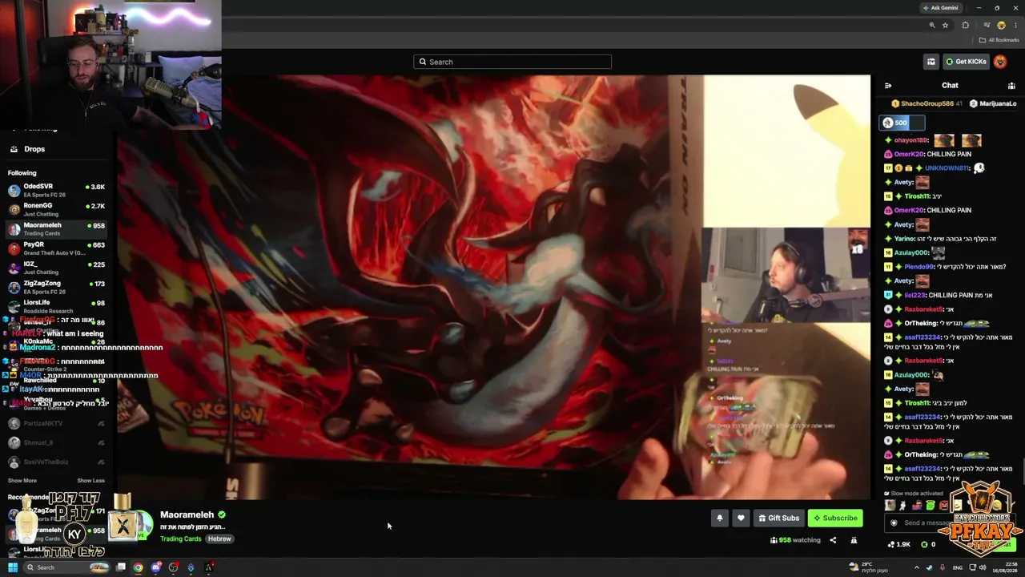Open the 1.9K channel points counter
Screen dimensions: 1025x577
tap(899, 544)
